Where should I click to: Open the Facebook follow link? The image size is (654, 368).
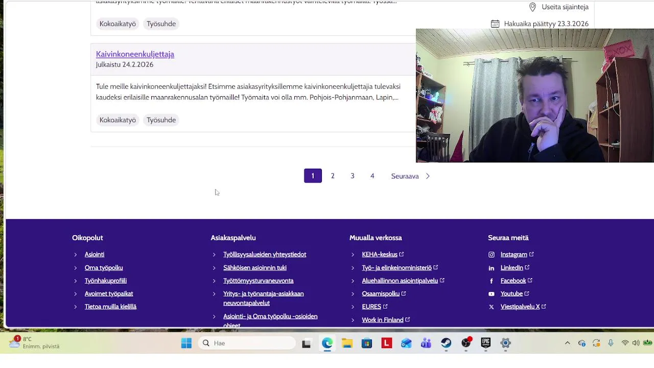(x=517, y=281)
